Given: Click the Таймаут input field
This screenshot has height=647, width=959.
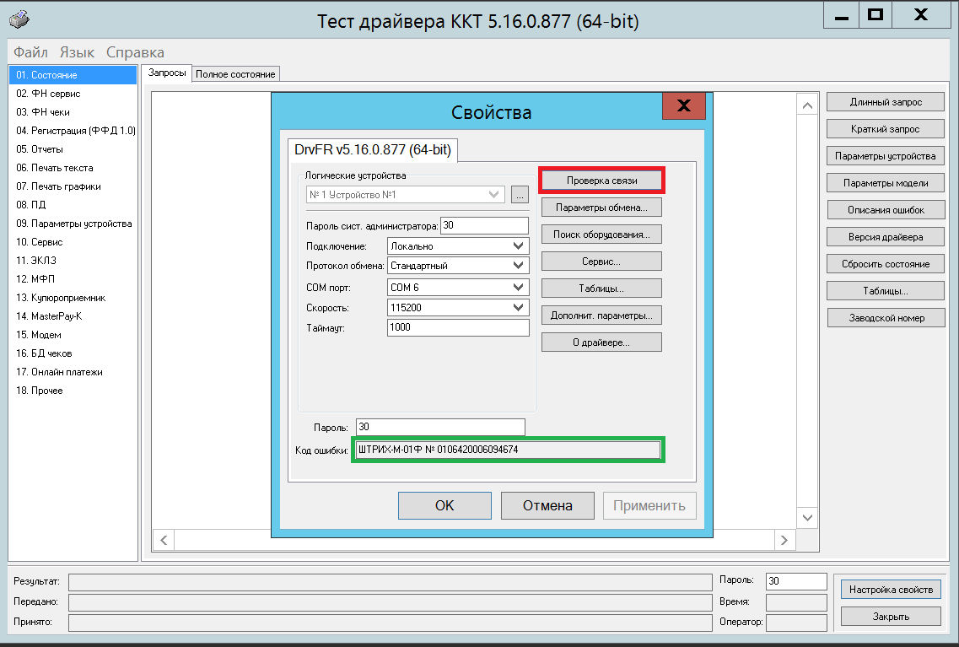Looking at the screenshot, I should click(458, 327).
